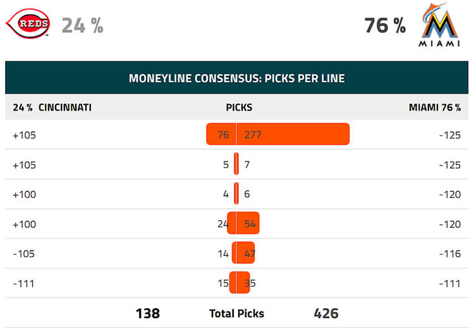Select the 24 % Reds percentage
This screenshot has height=329, width=474.
pyautogui.click(x=83, y=25)
